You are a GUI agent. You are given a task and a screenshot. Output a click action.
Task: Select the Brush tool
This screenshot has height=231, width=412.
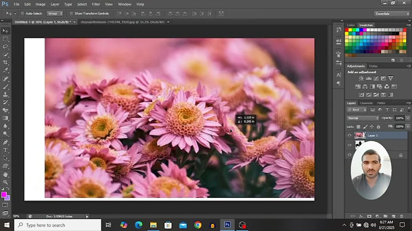pos(5,87)
